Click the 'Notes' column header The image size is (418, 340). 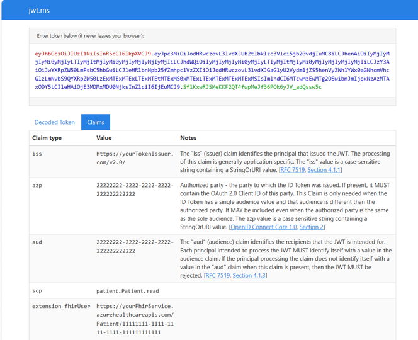click(x=188, y=138)
